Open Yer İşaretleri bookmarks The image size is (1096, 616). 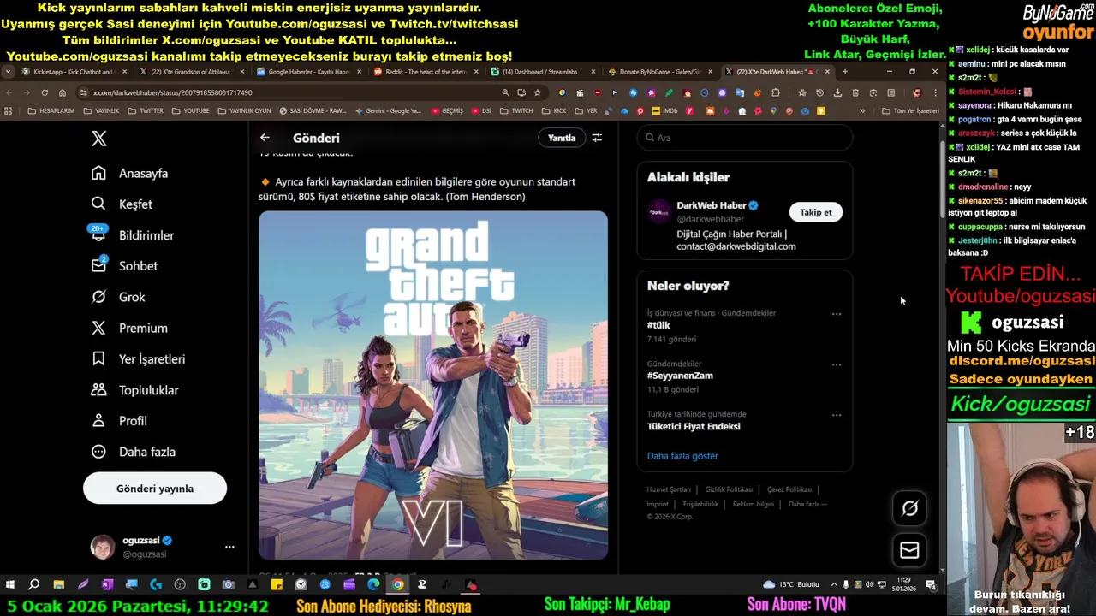pos(138,359)
